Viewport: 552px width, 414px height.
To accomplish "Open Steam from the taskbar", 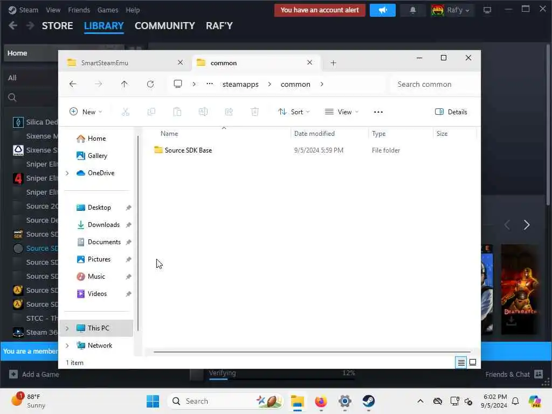I will point(369,401).
